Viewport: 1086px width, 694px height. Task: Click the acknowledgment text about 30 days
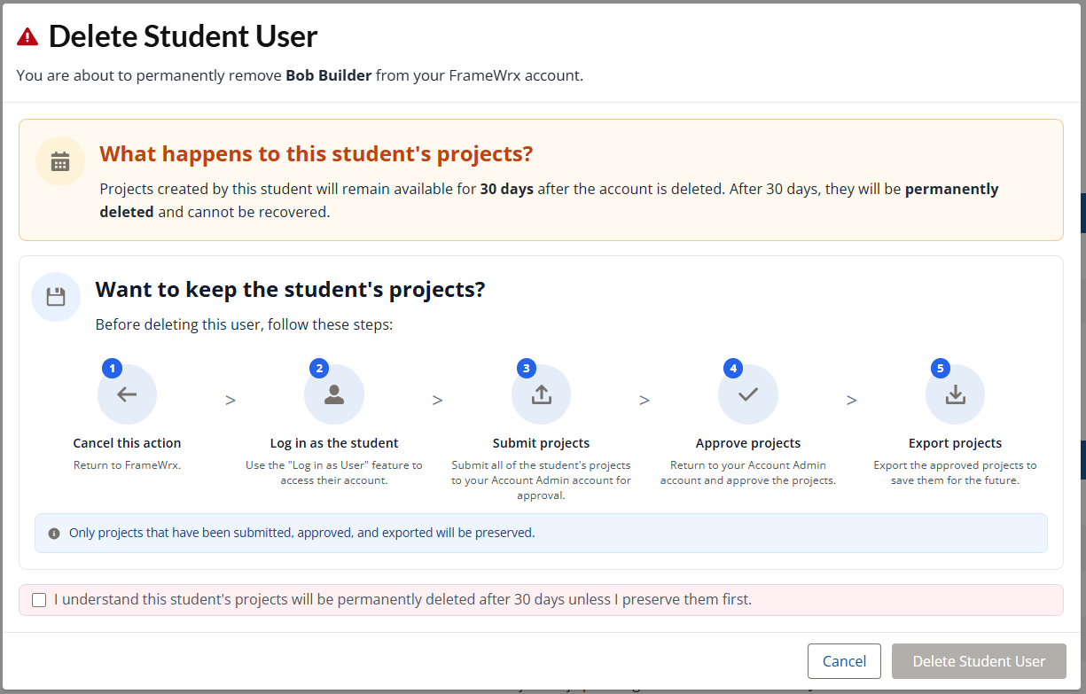[x=402, y=600]
